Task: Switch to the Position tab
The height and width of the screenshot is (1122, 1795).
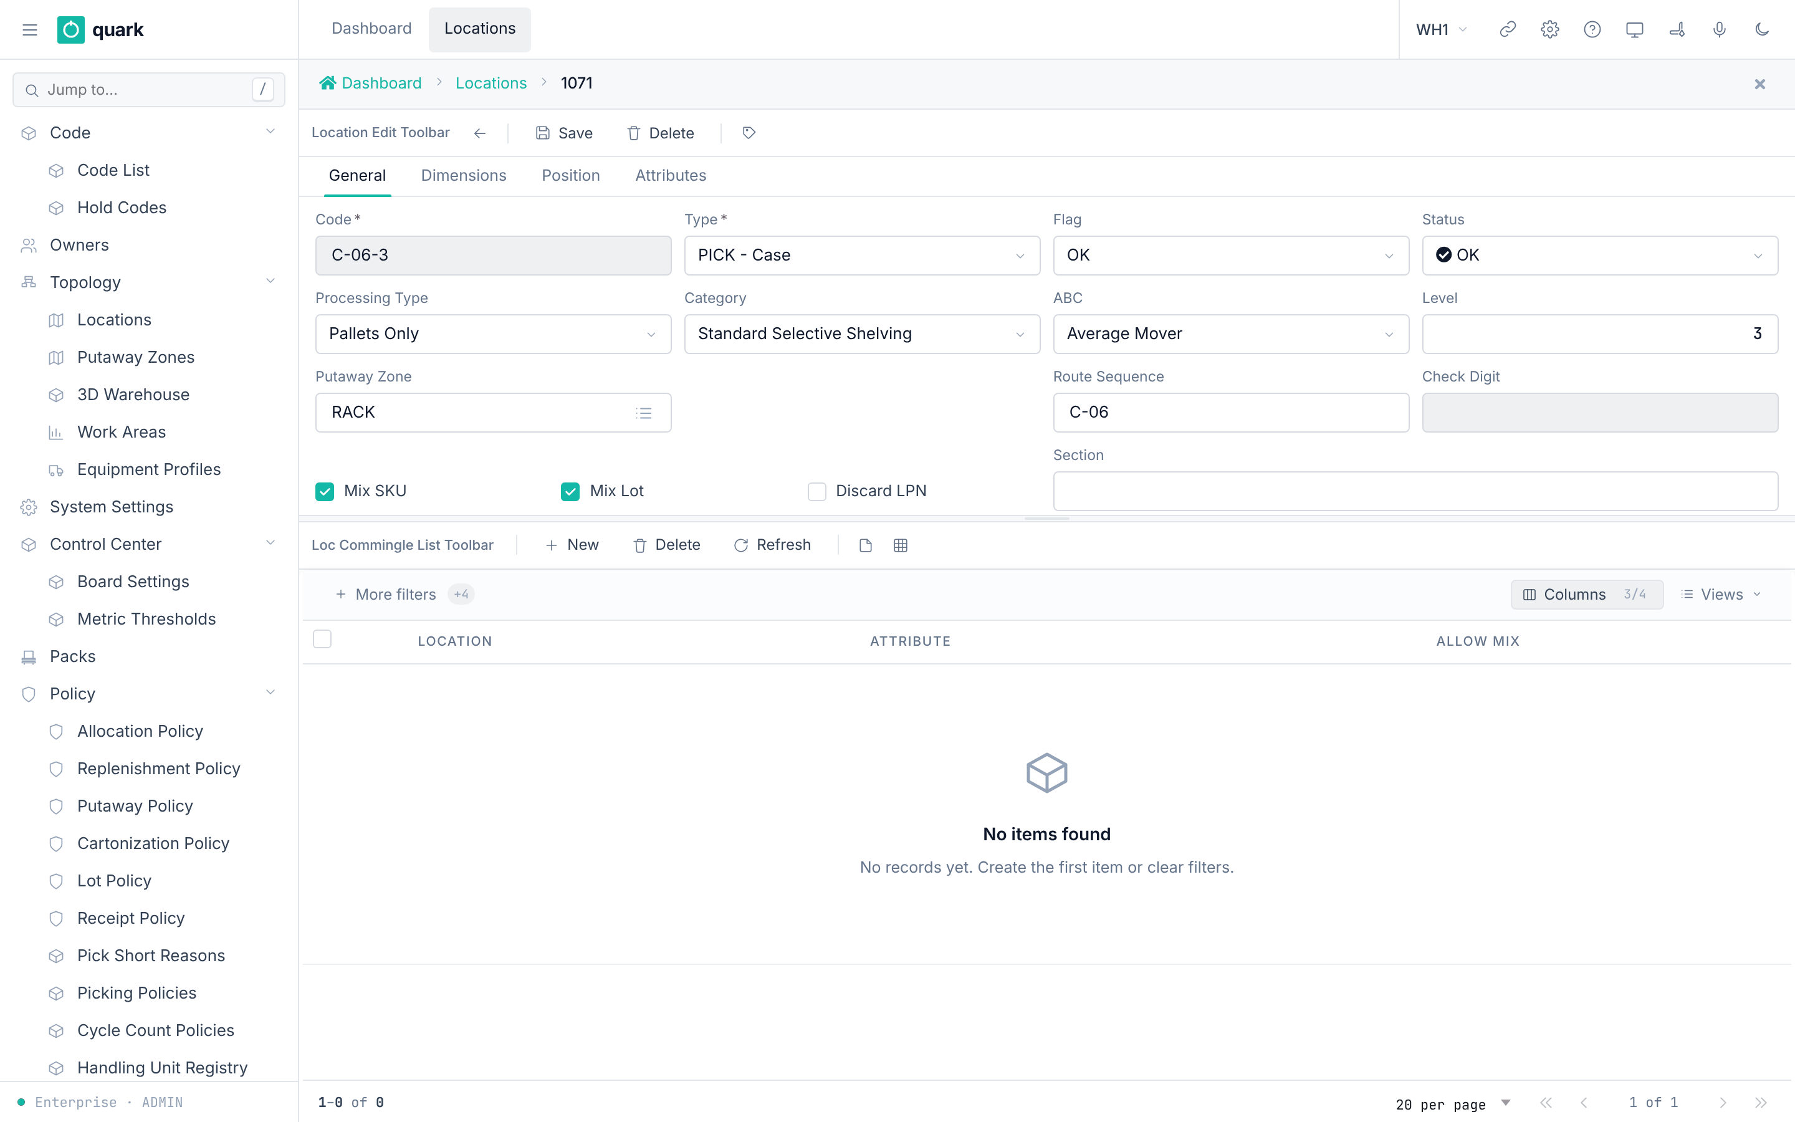Action: (570, 176)
